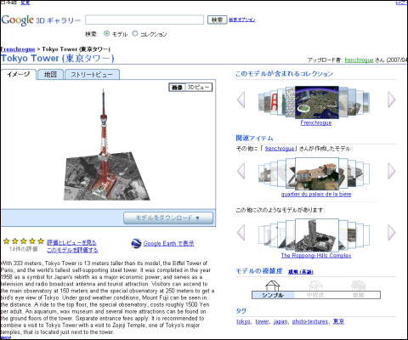Click the Google 3D Gallery logo

pyautogui.click(x=41, y=20)
